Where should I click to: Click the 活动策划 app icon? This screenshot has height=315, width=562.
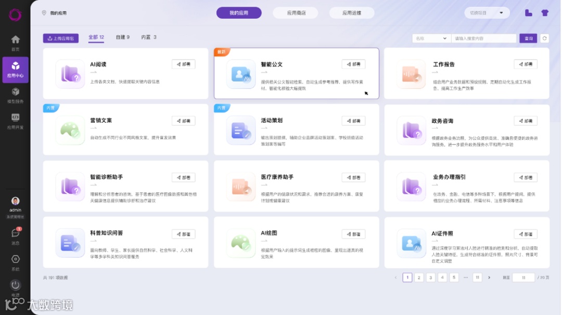point(240,130)
